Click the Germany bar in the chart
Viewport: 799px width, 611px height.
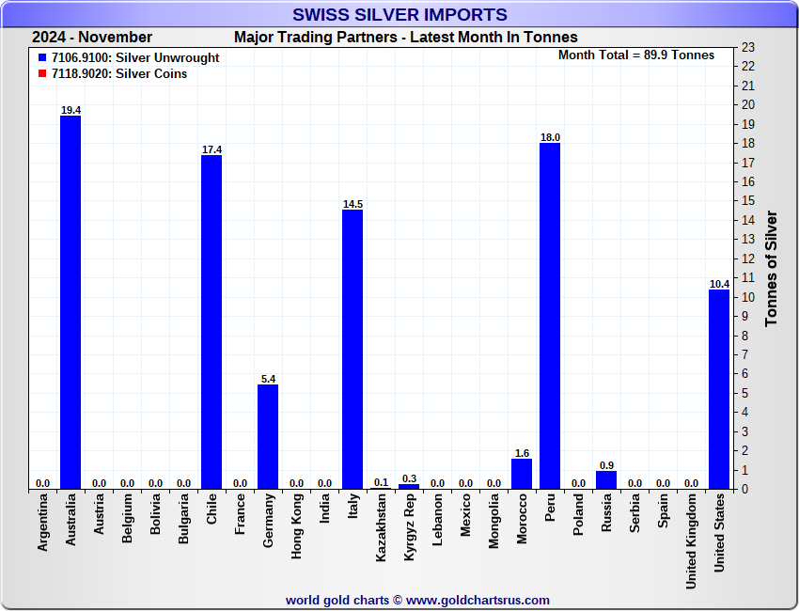(x=268, y=437)
